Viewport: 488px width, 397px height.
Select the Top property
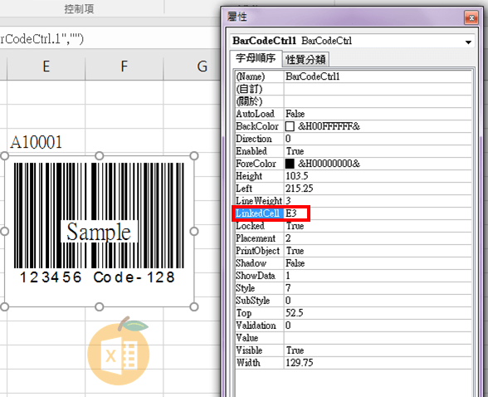click(259, 313)
